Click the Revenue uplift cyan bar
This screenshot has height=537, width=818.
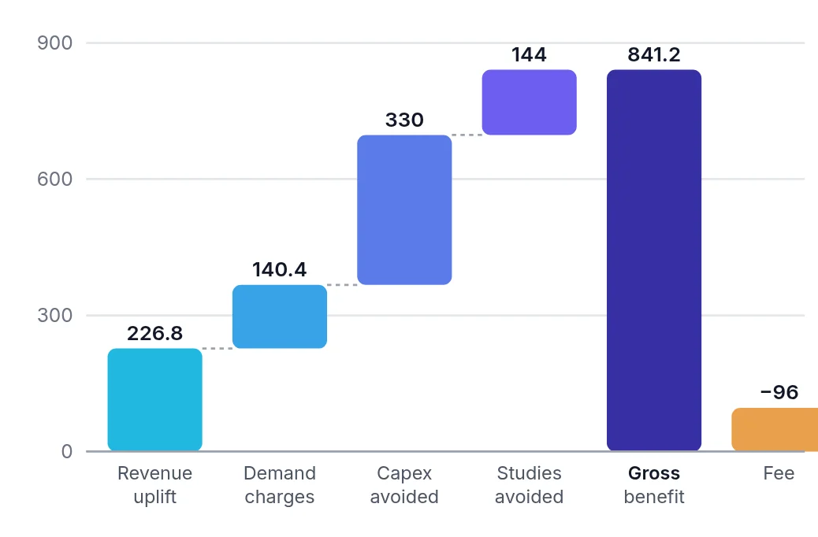155,399
